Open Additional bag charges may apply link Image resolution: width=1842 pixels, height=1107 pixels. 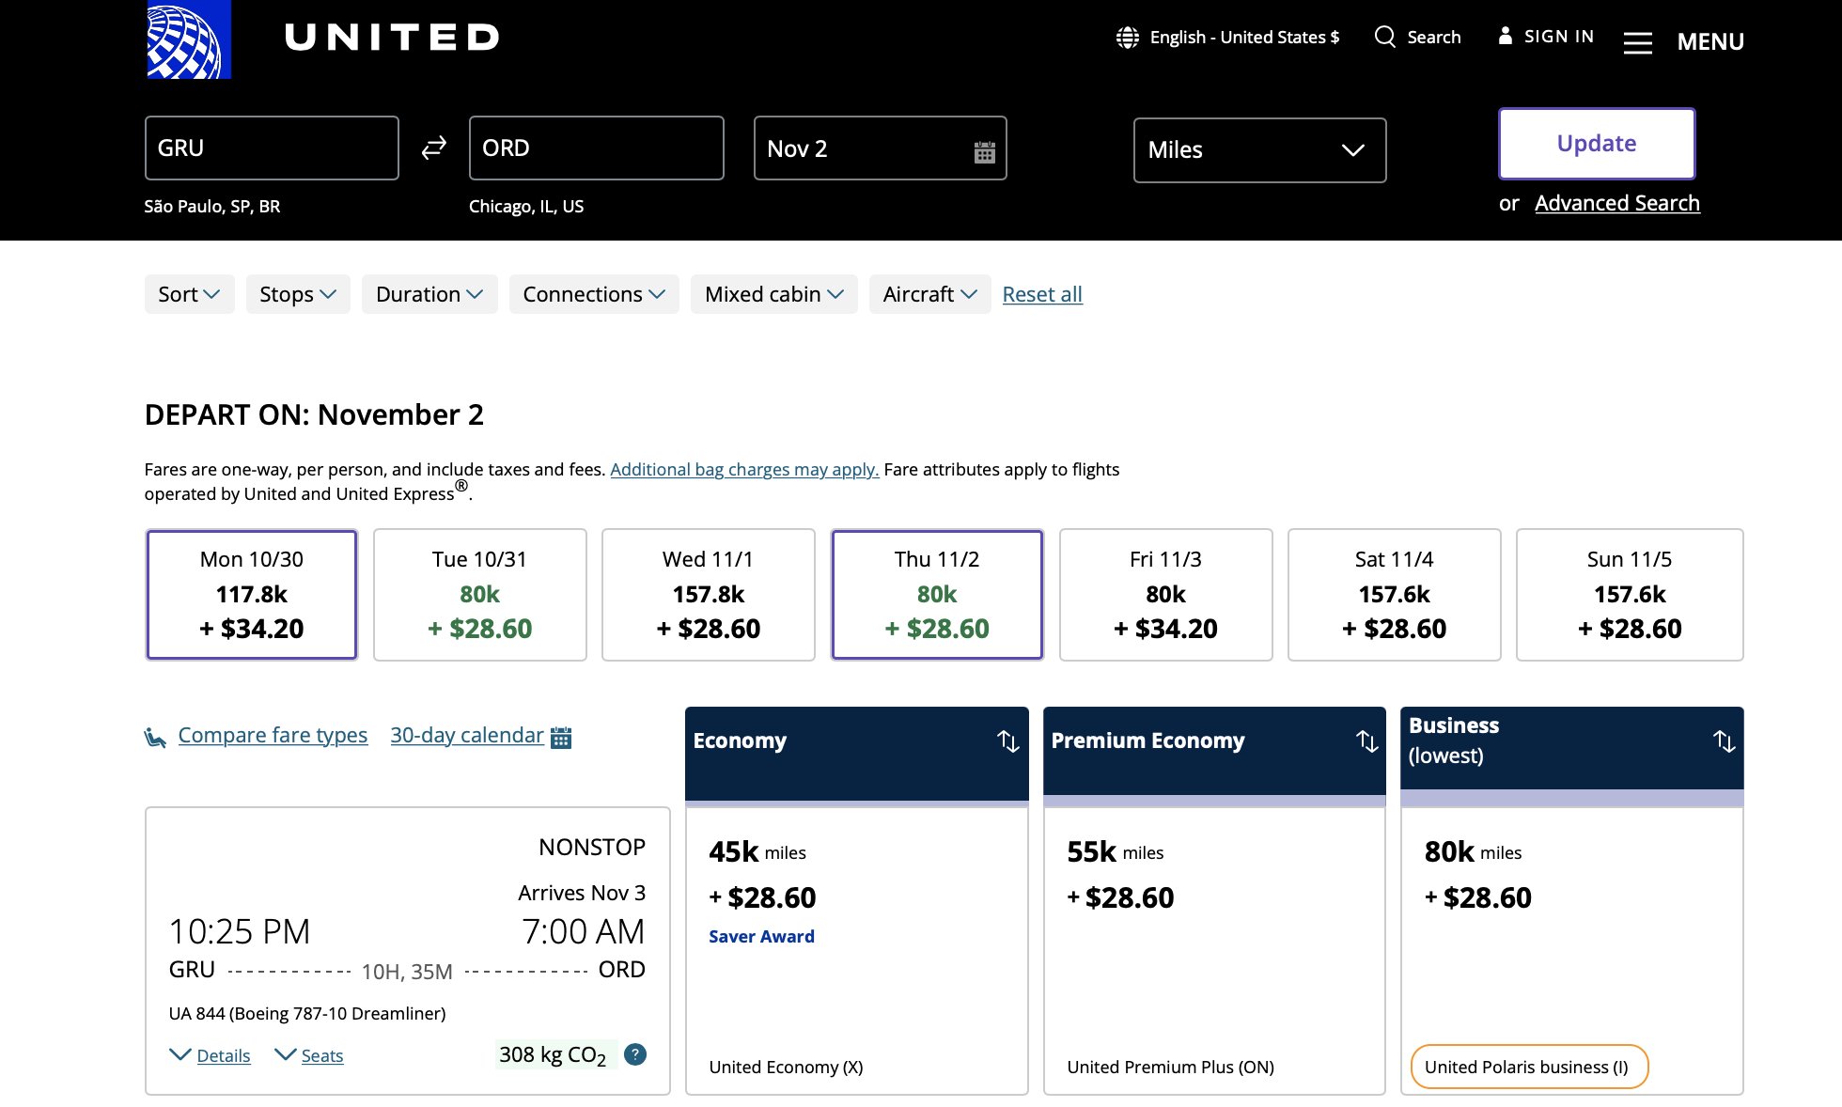(744, 469)
